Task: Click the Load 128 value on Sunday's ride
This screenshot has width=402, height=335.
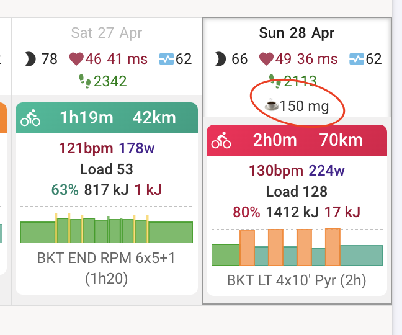Action: (297, 192)
